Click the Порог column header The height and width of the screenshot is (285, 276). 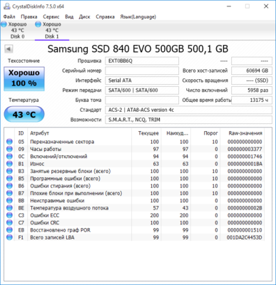tap(205, 133)
